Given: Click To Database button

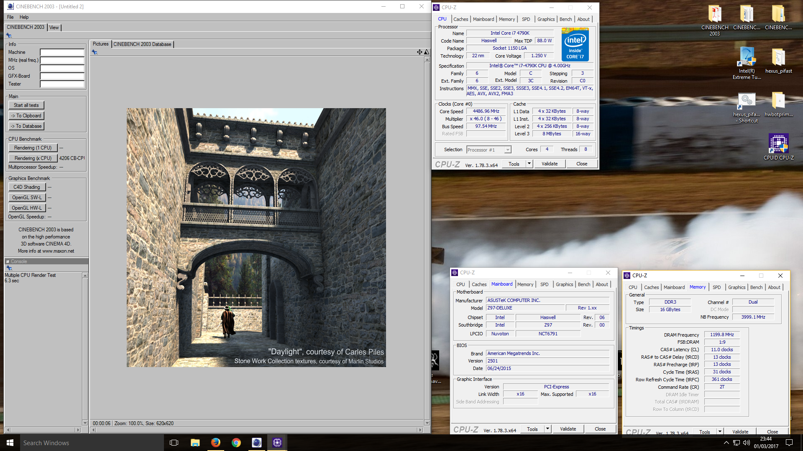Looking at the screenshot, I should [26, 126].
